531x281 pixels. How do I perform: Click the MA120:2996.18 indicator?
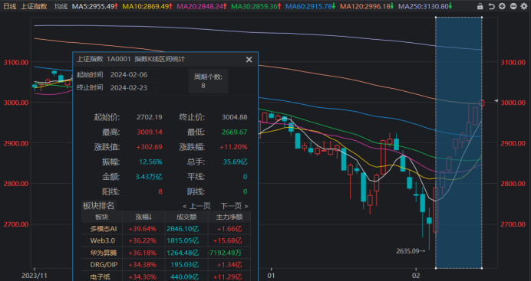367,6
